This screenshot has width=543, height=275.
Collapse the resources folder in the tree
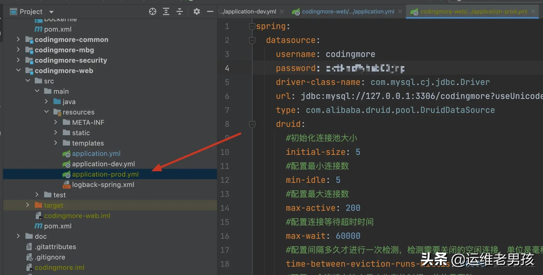(x=46, y=112)
